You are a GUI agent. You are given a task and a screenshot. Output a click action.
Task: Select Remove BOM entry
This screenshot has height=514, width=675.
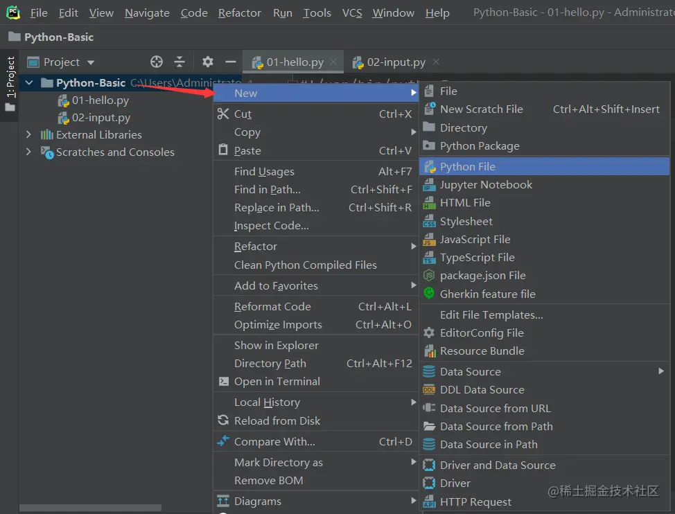(315, 480)
